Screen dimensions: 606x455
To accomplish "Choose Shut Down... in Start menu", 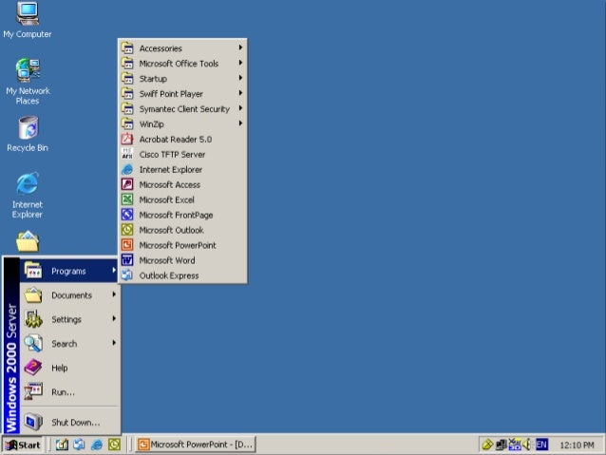I will (x=74, y=422).
